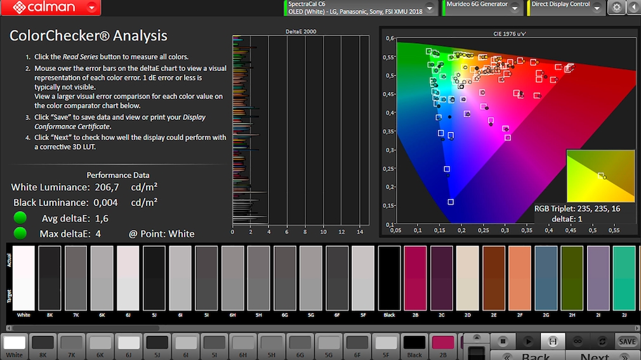This screenshot has height=360, width=641.
Task: Expand the SpectraCal C6 meter dropdown
Action: click(x=430, y=8)
